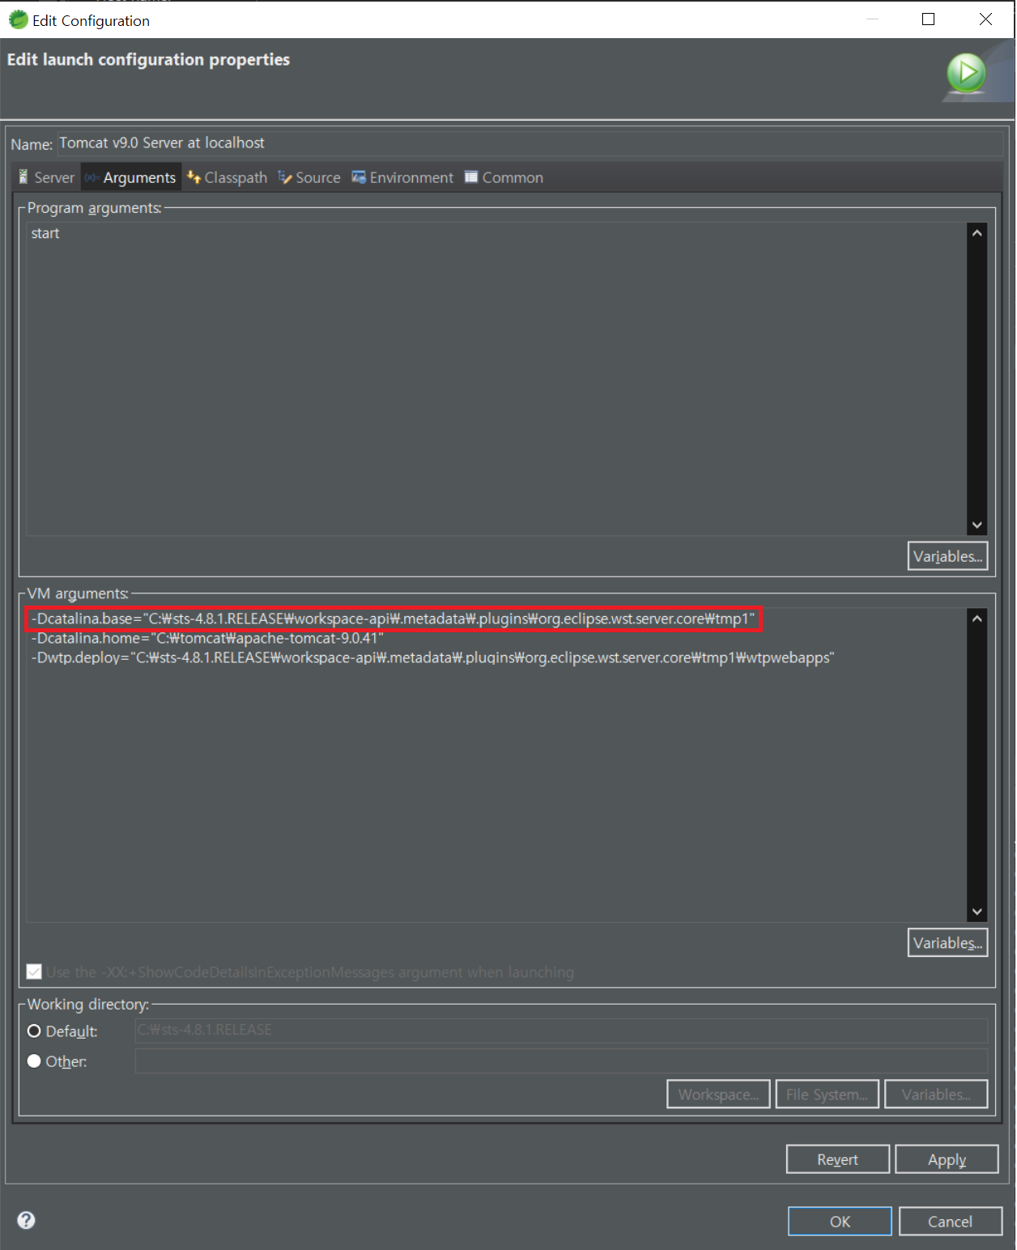Click the Default working directory path field

click(x=561, y=1030)
